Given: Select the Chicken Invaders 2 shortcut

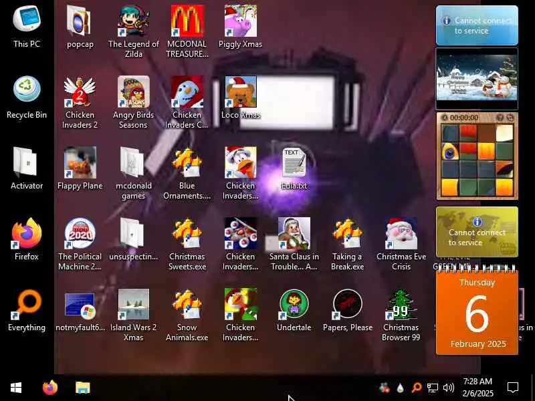Looking at the screenshot, I should click(x=80, y=102).
